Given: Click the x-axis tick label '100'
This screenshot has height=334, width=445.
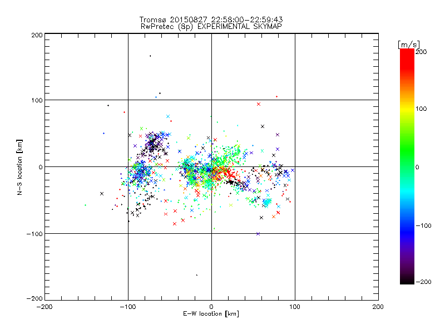Looking at the screenshot, I should [x=295, y=307].
